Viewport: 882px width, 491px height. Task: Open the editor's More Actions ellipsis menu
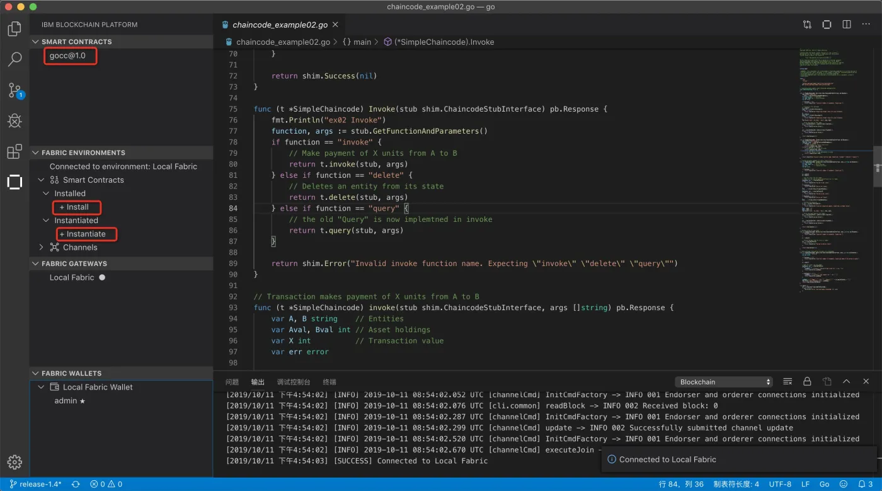pos(866,25)
